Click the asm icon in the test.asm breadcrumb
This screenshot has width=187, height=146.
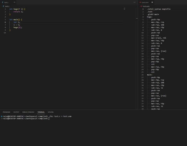click(x=141, y=6)
